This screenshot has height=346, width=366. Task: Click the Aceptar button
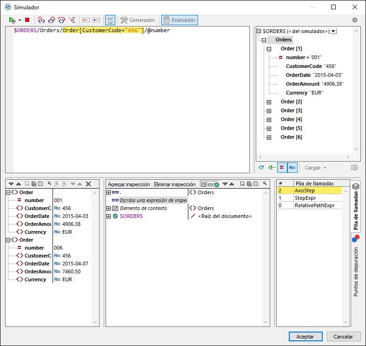pos(306,336)
